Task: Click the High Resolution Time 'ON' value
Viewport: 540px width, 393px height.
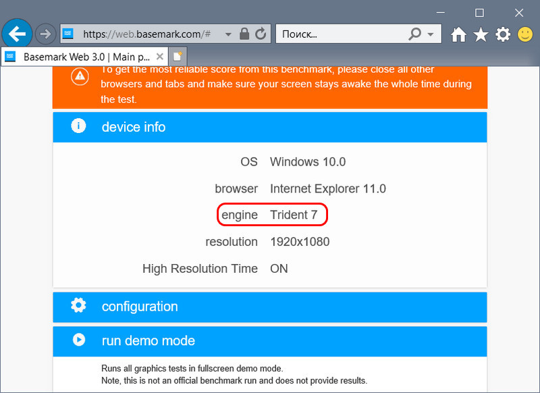Action: coord(279,268)
